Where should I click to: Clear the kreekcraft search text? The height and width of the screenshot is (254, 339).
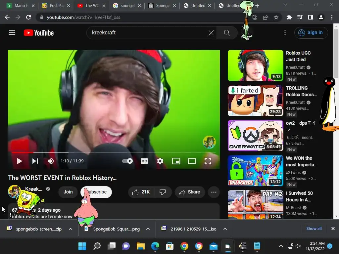point(211,33)
